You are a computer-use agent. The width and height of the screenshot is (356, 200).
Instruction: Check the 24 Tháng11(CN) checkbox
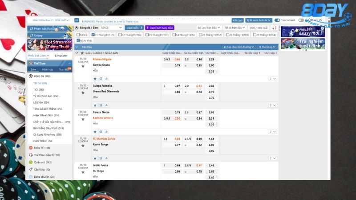click(x=174, y=35)
